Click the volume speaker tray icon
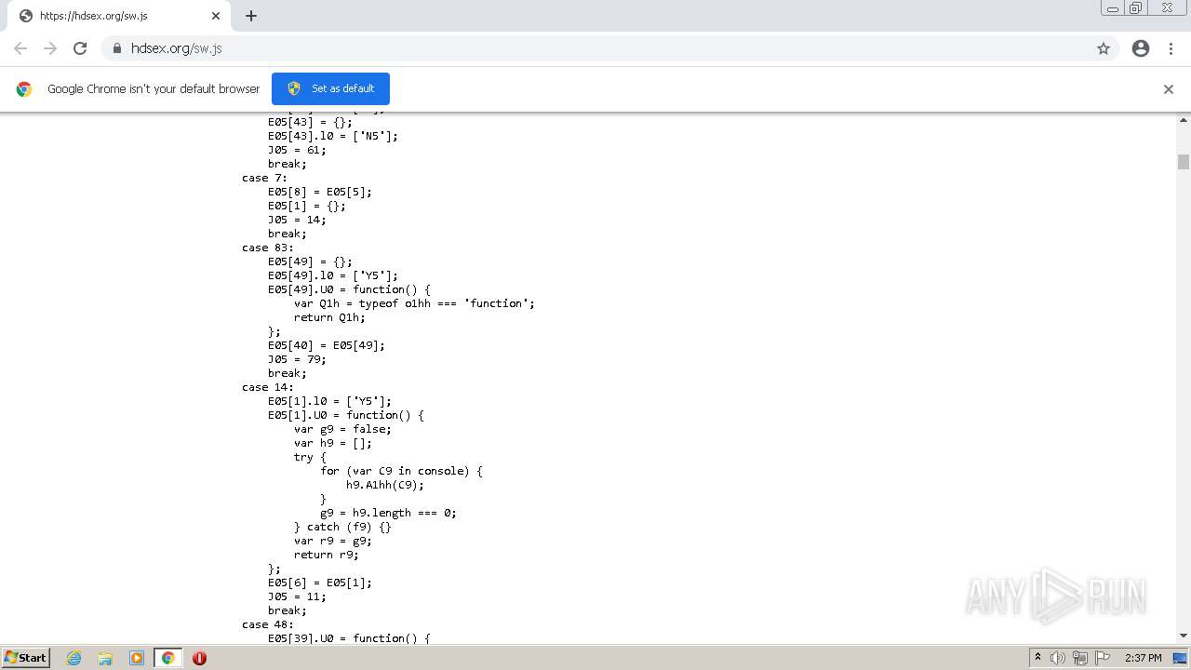The height and width of the screenshot is (670, 1191). click(x=1058, y=658)
